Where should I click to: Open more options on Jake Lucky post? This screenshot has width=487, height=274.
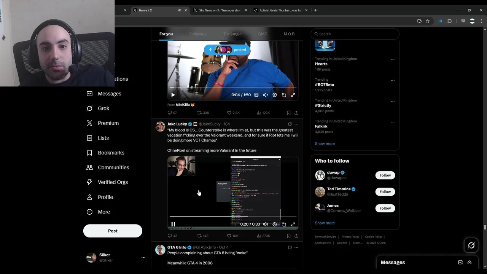(296, 124)
